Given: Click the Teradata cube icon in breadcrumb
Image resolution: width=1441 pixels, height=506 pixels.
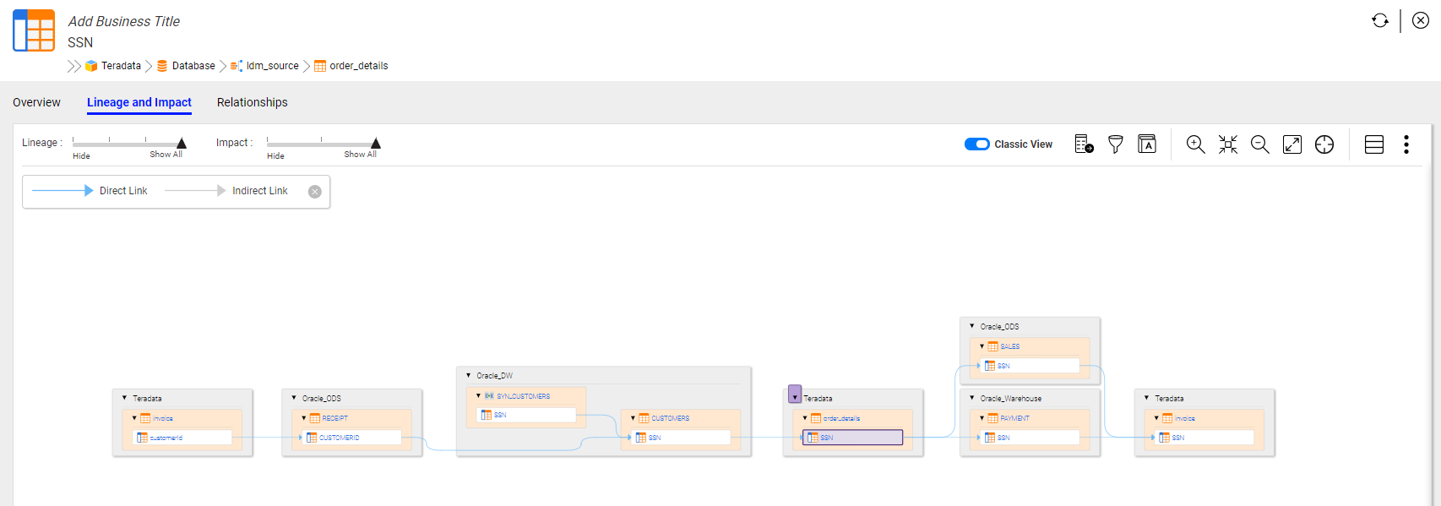Looking at the screenshot, I should pos(91,66).
